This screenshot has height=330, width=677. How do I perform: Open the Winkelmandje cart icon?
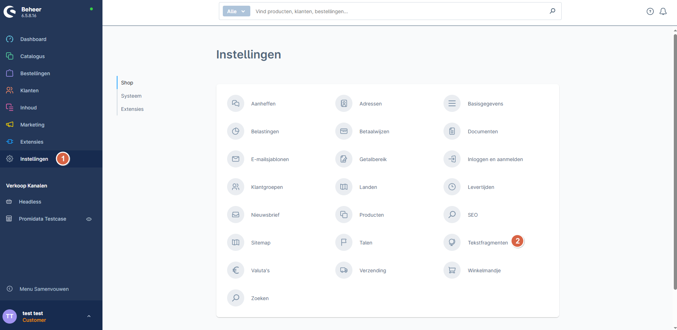tap(452, 270)
